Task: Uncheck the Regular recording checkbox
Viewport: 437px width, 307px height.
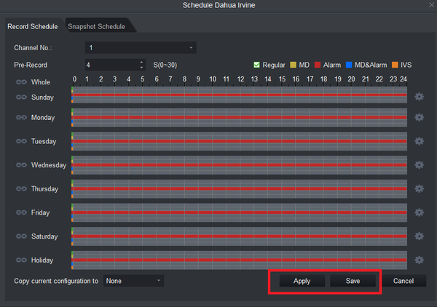Action: (256, 65)
